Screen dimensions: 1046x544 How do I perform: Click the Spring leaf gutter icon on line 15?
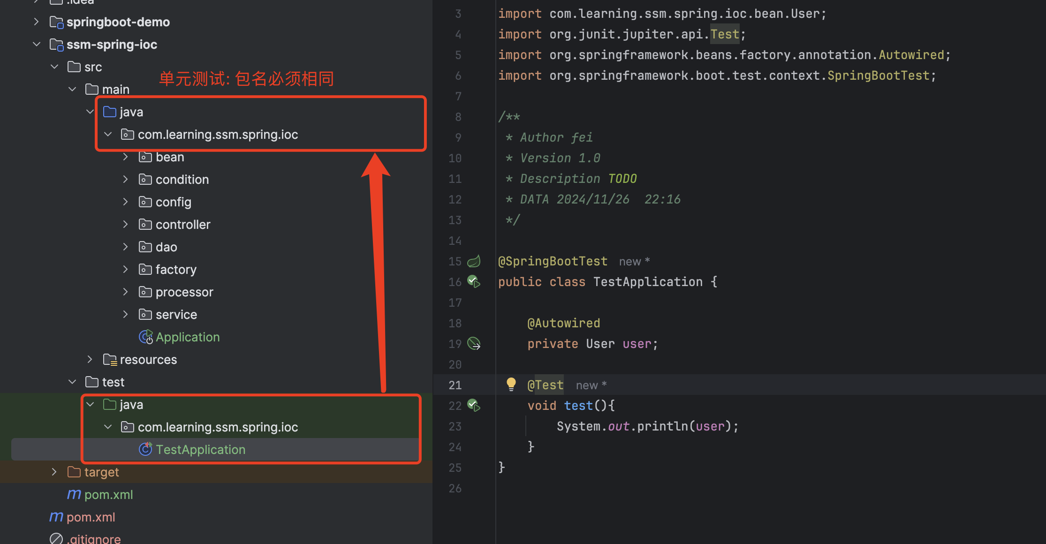(474, 261)
